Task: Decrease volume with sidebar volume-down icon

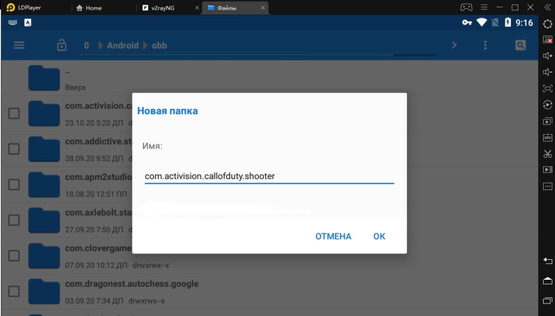Action: click(x=547, y=71)
